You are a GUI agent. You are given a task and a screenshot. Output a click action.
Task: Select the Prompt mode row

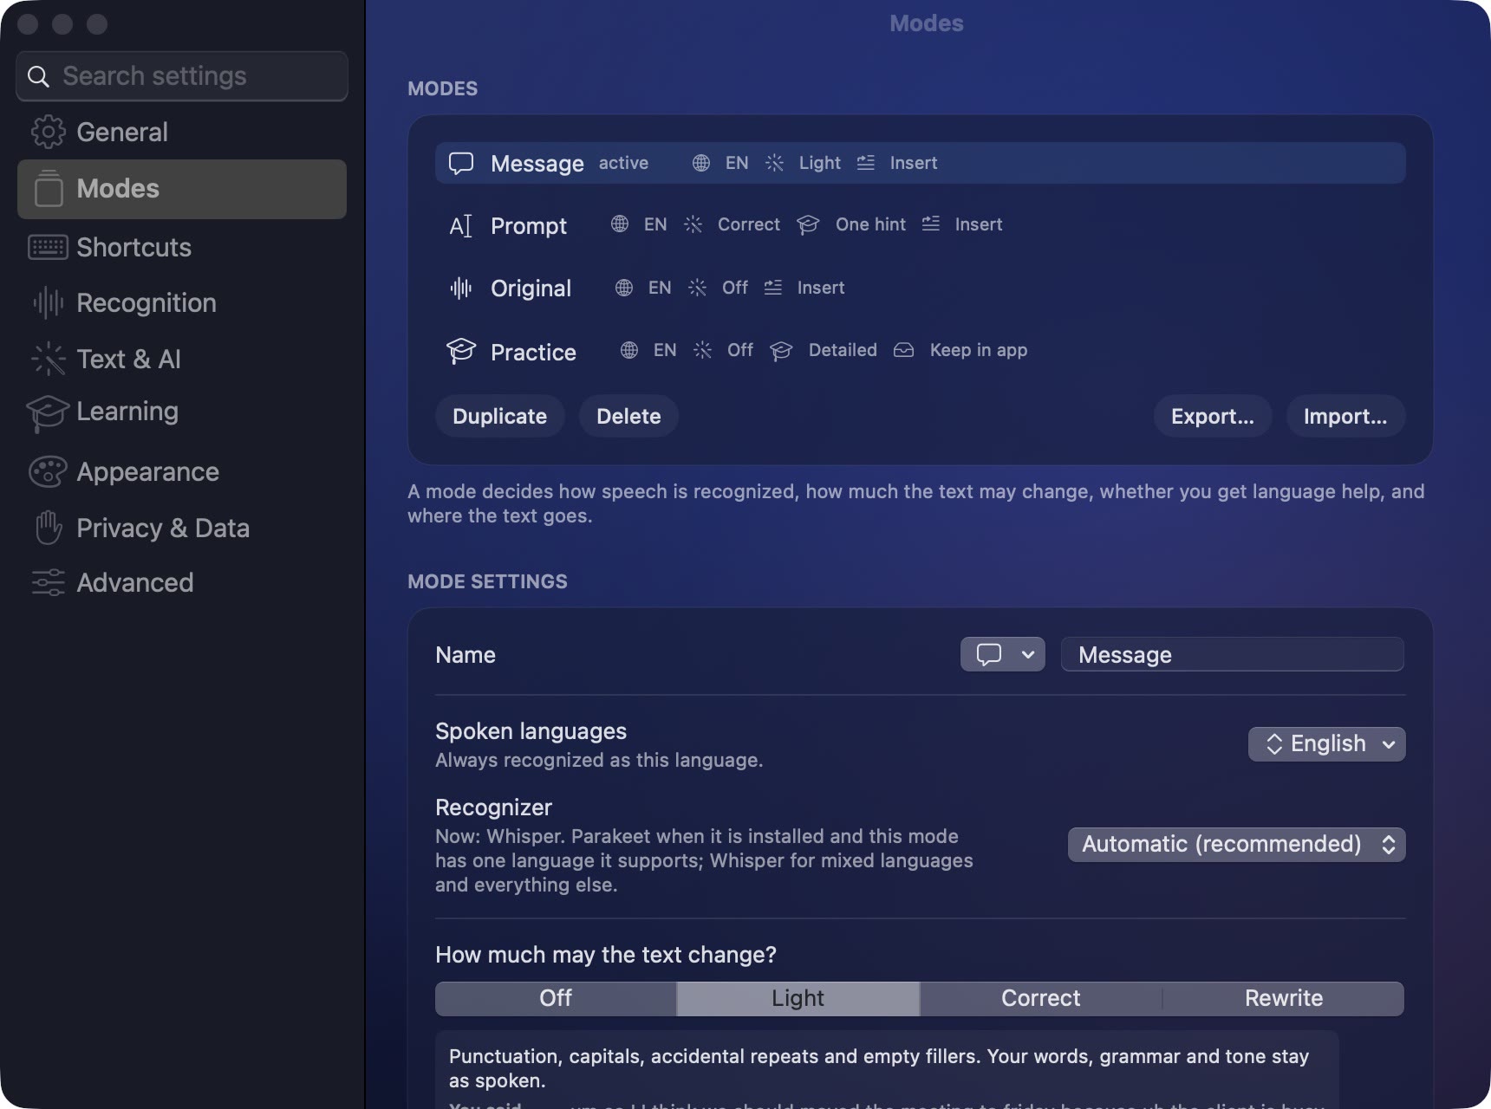coord(921,225)
